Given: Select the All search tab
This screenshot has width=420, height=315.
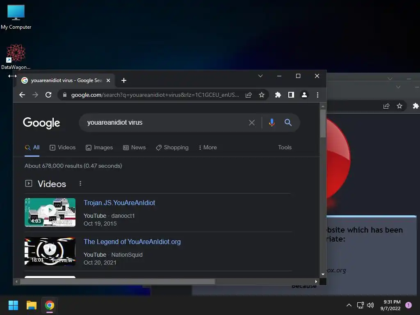Looking at the screenshot, I should [32, 147].
